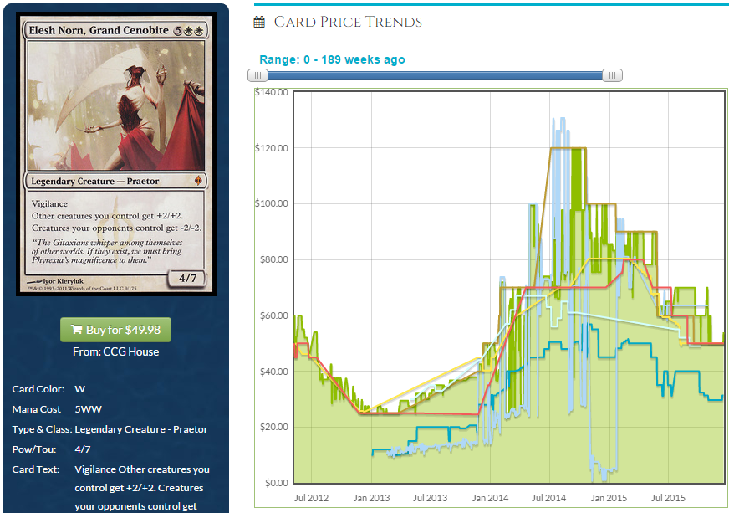Click the Jan 2015 x-axis label
729x513 pixels.
tap(609, 498)
